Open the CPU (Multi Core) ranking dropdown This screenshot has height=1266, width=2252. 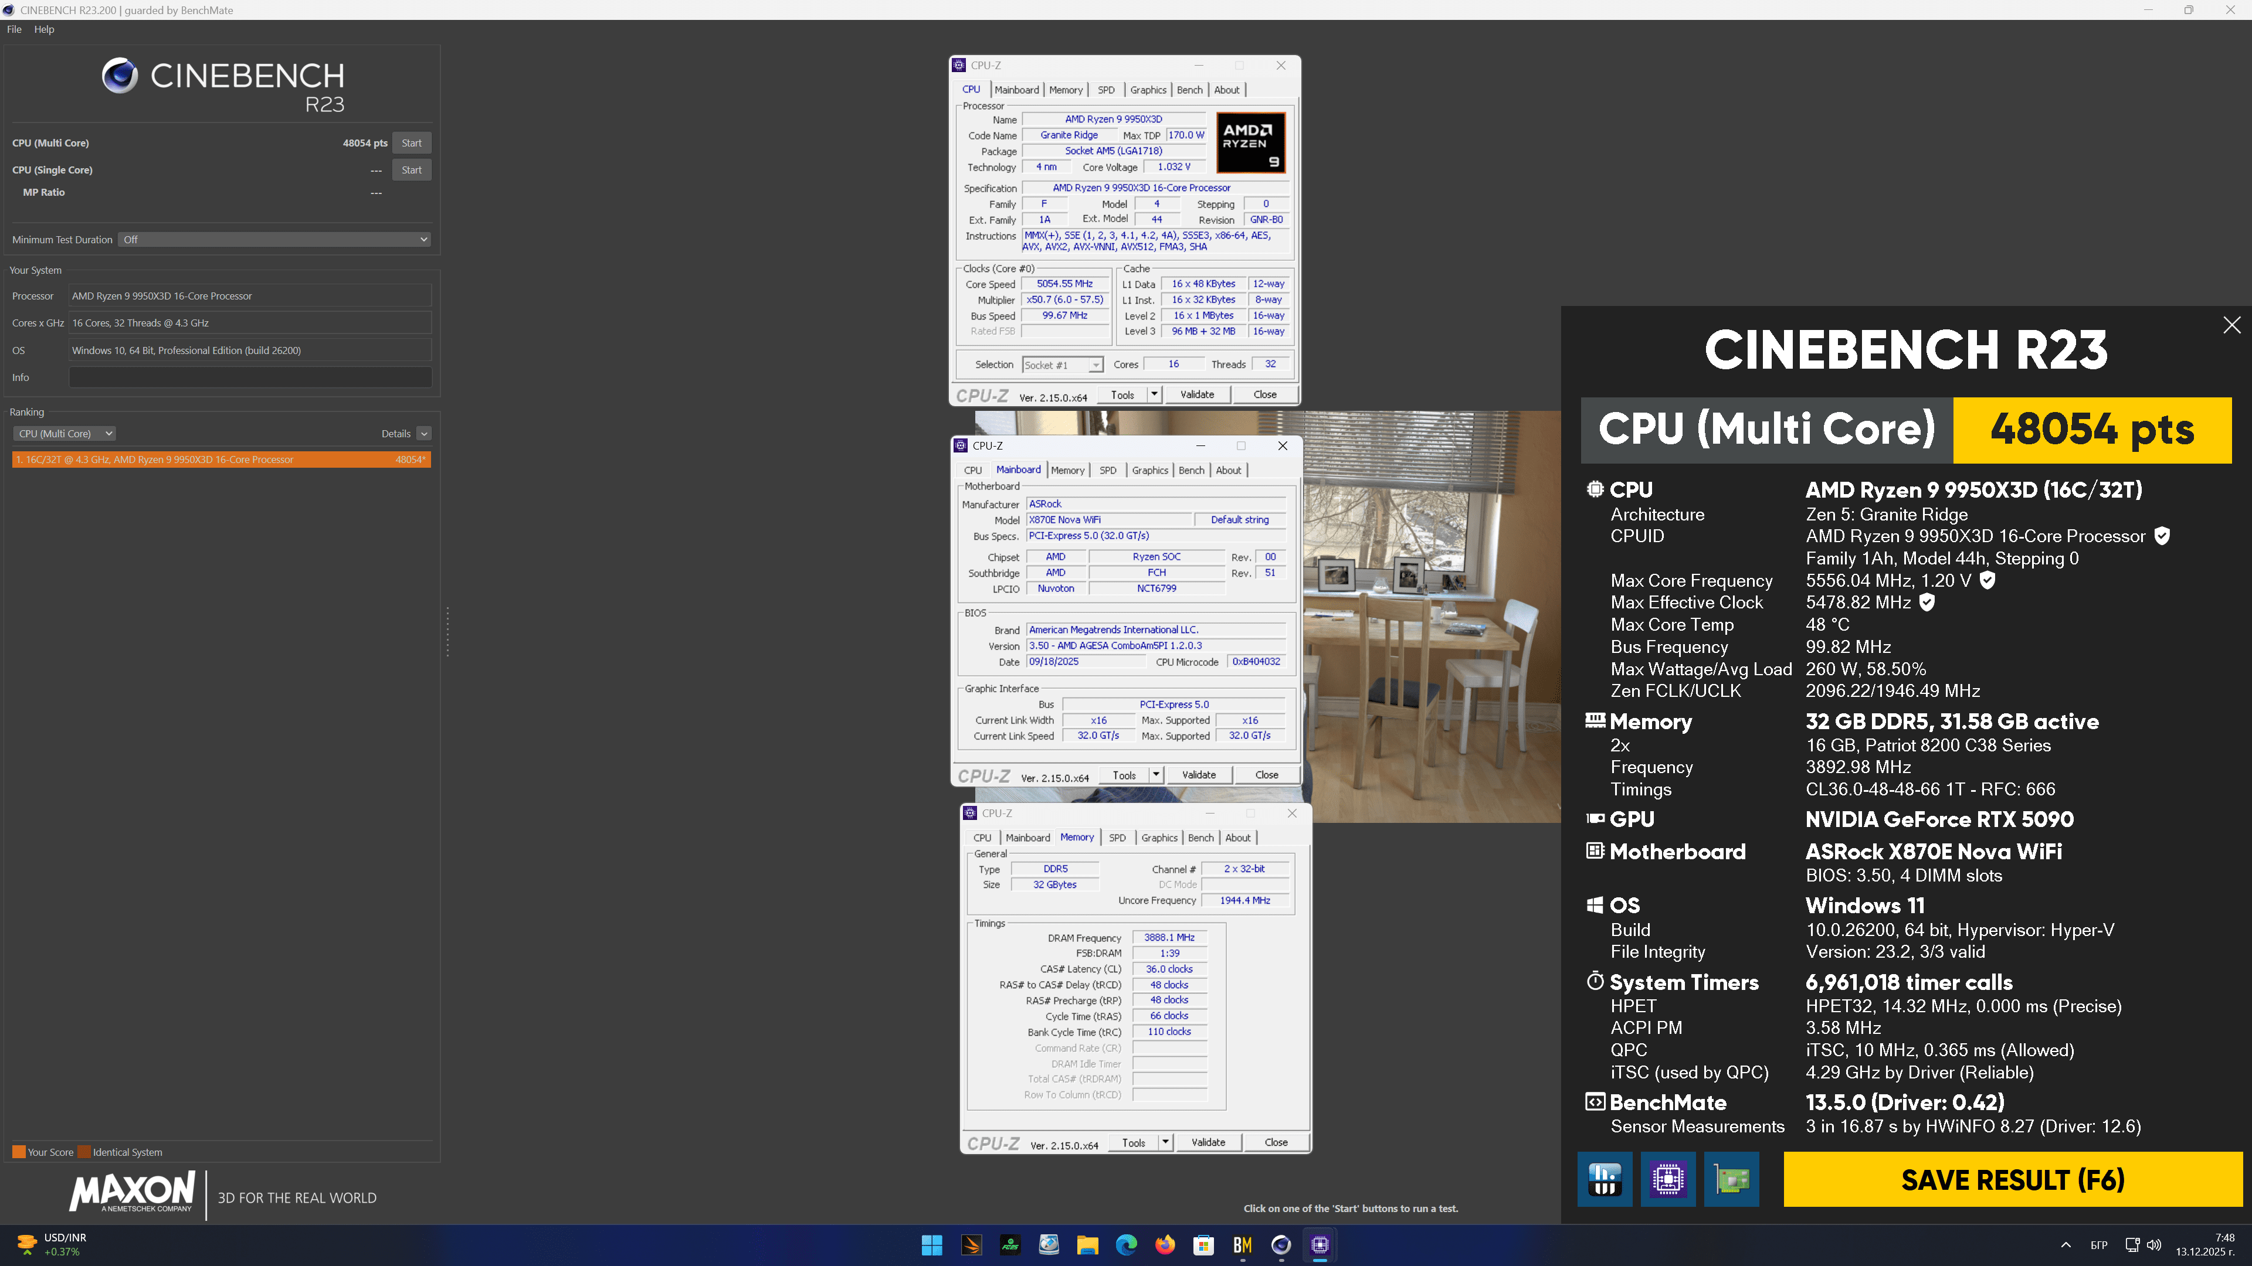coord(65,433)
